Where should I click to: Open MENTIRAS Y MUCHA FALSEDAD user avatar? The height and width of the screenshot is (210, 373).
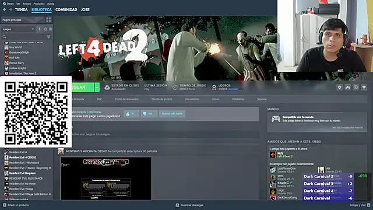click(x=61, y=151)
